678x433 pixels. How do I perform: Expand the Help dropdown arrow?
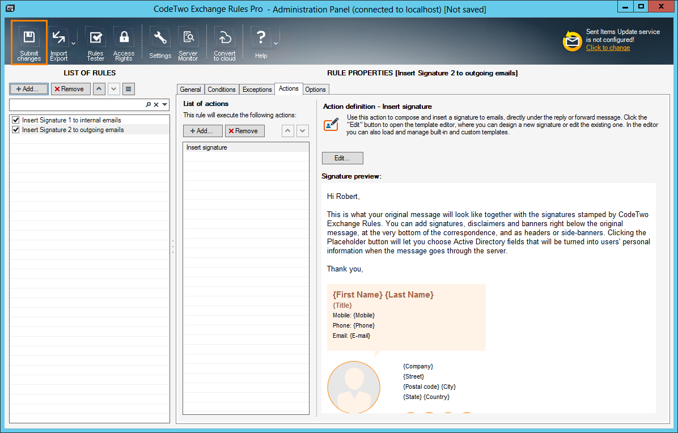276,43
